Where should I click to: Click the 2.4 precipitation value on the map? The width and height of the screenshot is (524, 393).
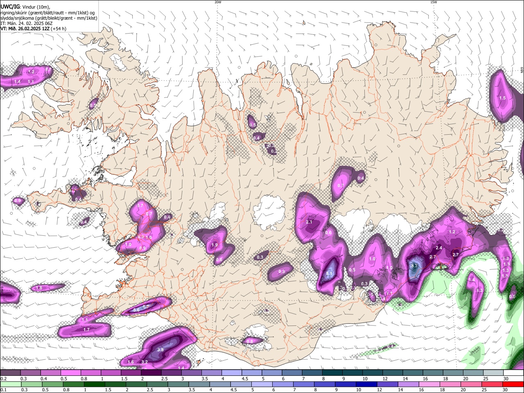(x=439, y=248)
